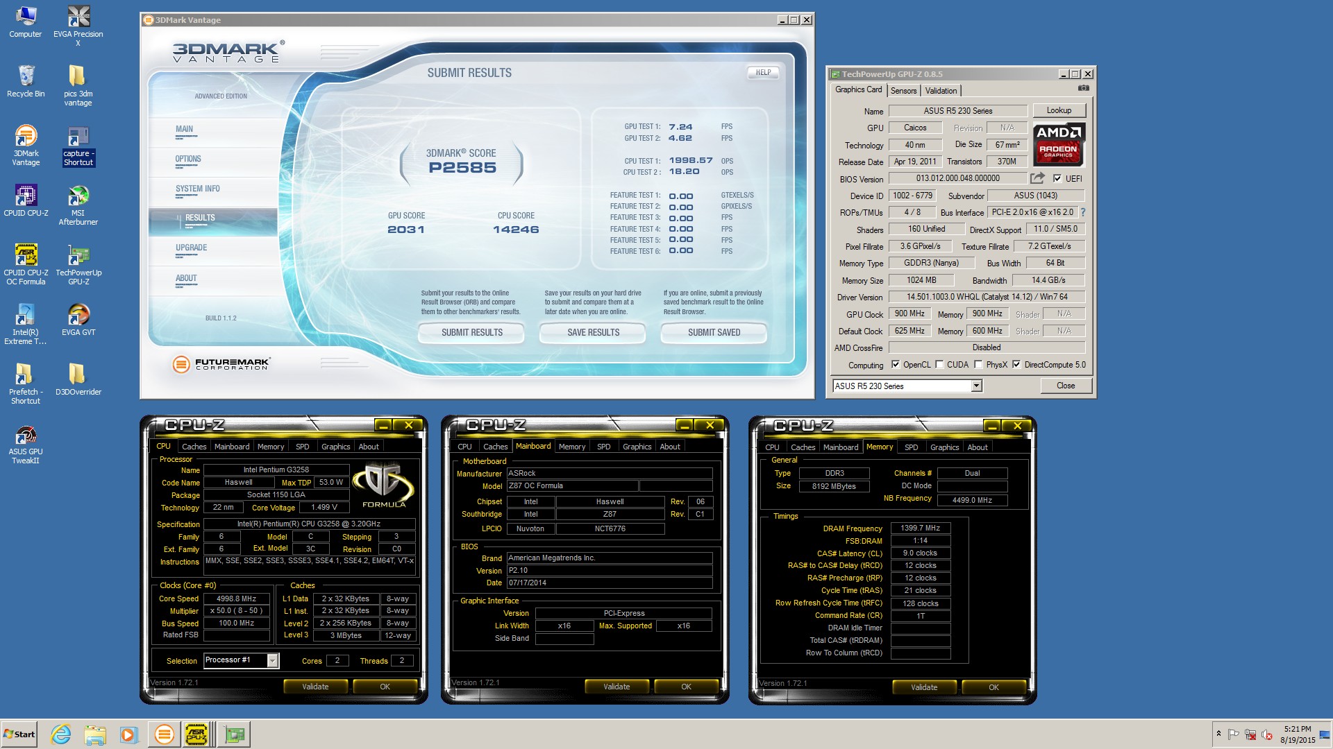1333x749 pixels.
Task: Launch CPUID CPU-Z desktop icon
Action: [x=26, y=200]
